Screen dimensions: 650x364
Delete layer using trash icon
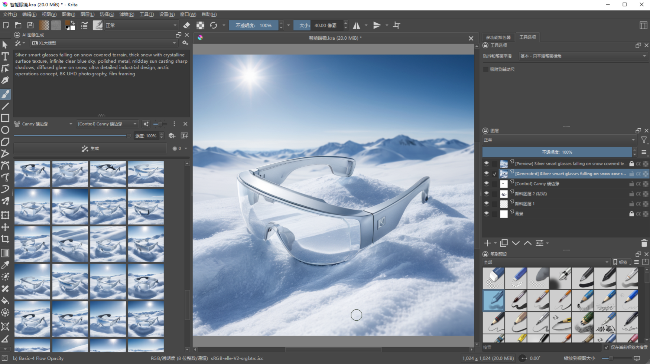[644, 243]
